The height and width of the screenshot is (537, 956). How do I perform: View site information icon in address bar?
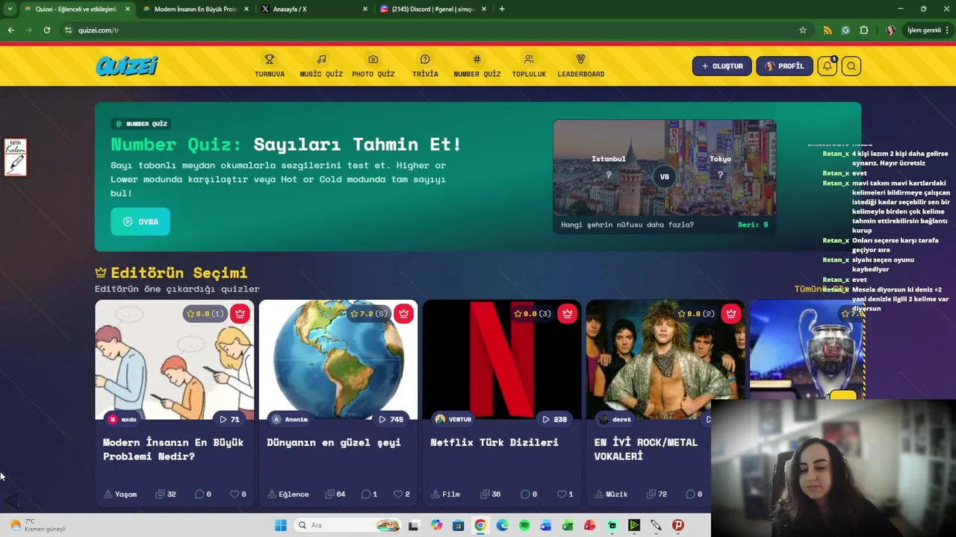[x=68, y=30]
